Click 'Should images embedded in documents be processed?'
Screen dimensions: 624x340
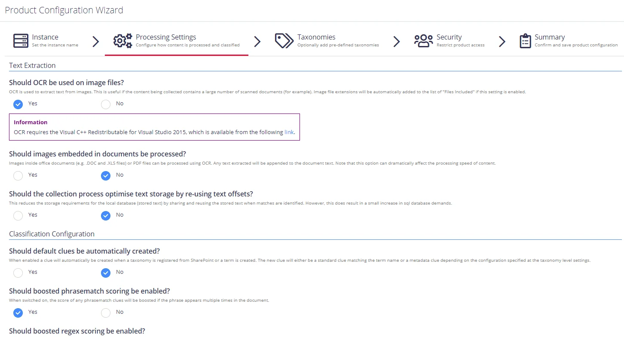[98, 154]
